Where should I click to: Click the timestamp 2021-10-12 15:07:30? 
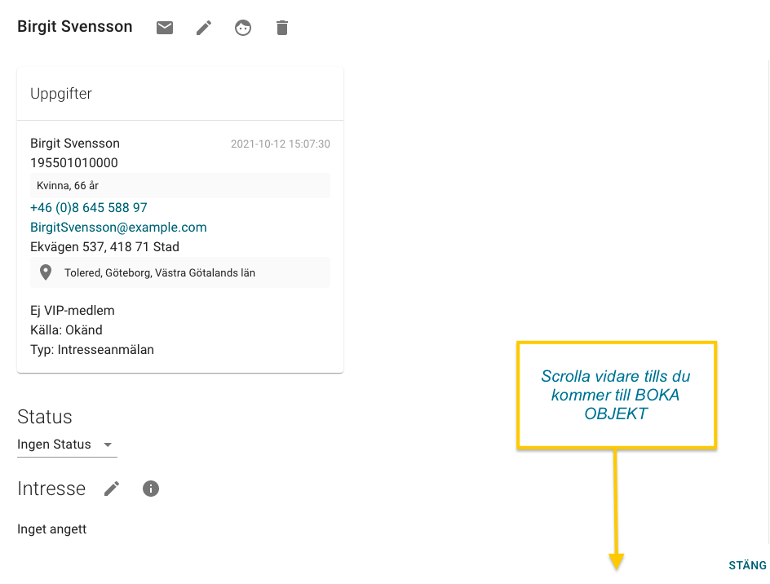280,144
